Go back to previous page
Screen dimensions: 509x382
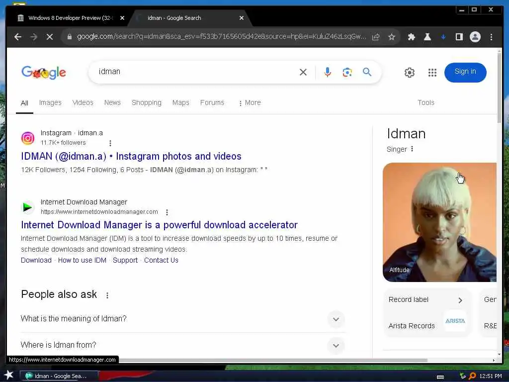tap(18, 37)
